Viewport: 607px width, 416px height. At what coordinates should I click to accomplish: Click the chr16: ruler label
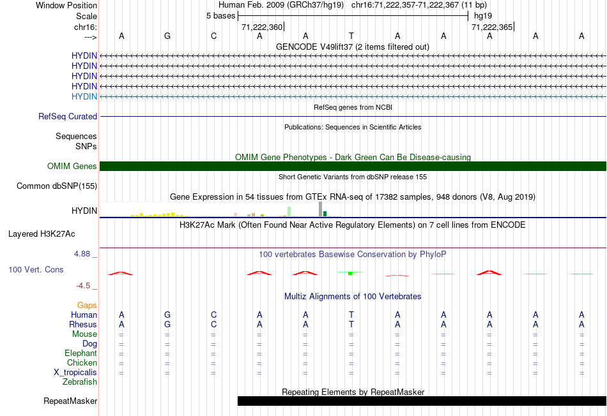86,27
